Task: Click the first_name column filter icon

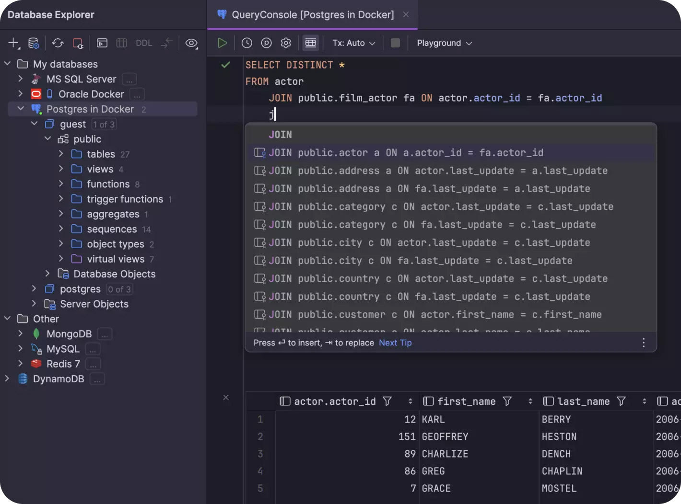Action: (507, 401)
